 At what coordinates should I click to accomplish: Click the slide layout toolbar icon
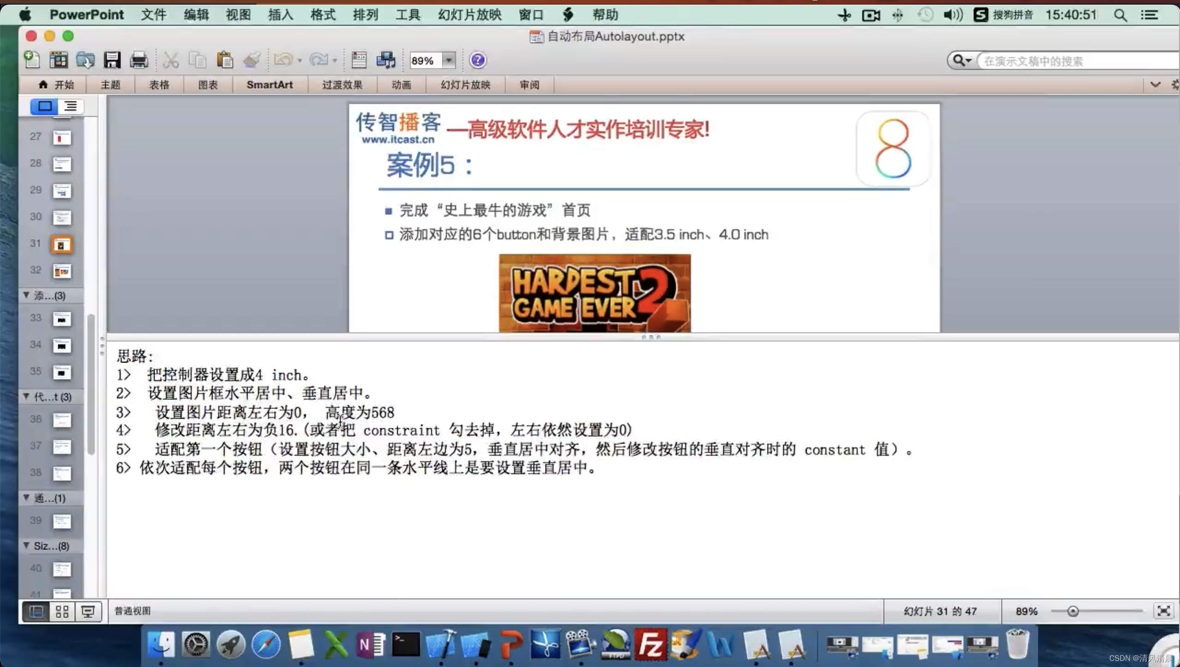pos(359,60)
